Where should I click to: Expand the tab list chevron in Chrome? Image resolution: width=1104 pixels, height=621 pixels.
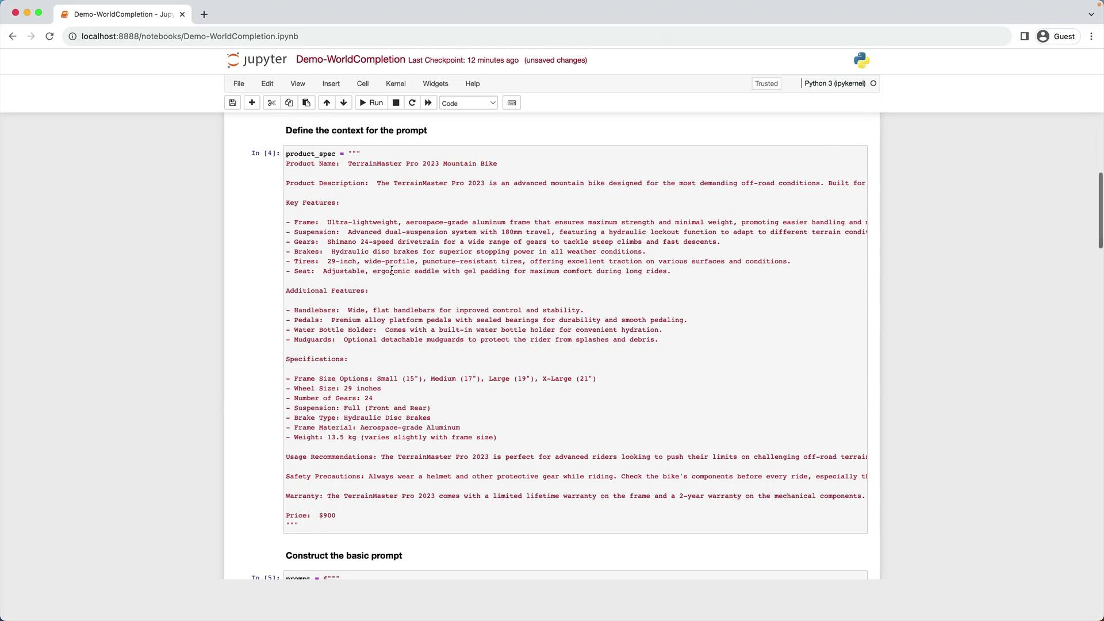(x=1091, y=14)
